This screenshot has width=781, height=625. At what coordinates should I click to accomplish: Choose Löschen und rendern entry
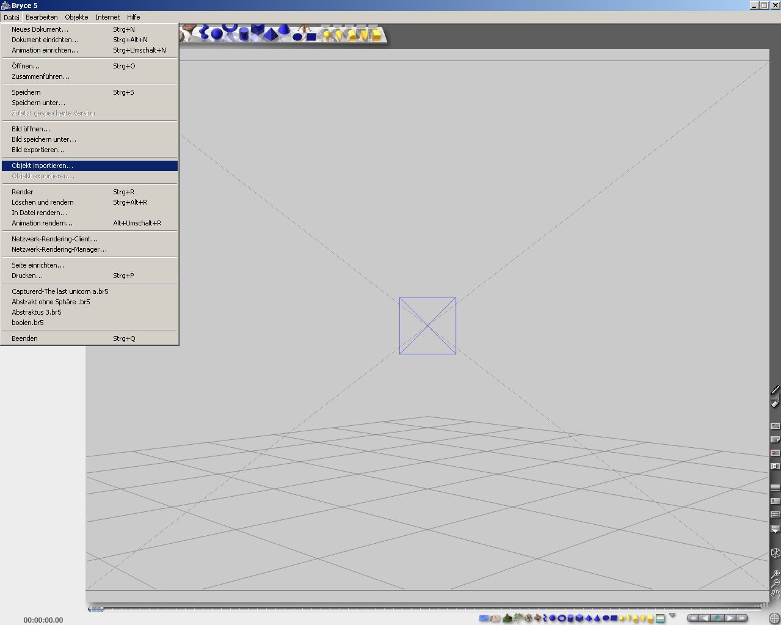tap(90, 202)
